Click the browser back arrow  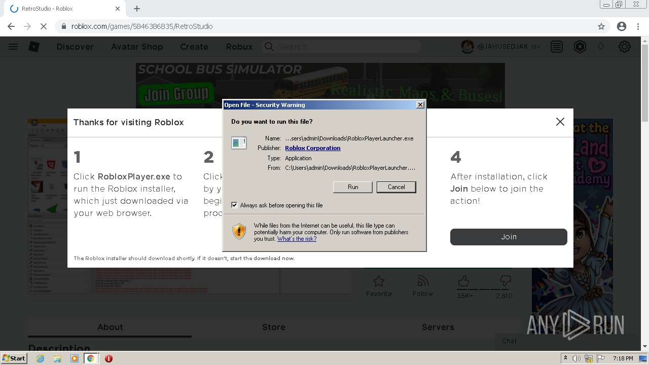click(x=11, y=26)
